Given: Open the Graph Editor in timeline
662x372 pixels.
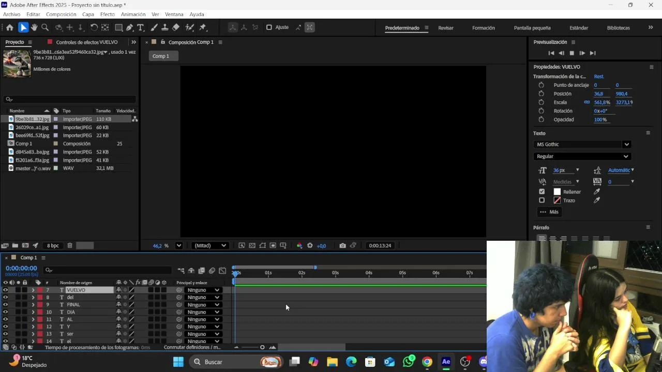Looking at the screenshot, I should (x=222, y=270).
